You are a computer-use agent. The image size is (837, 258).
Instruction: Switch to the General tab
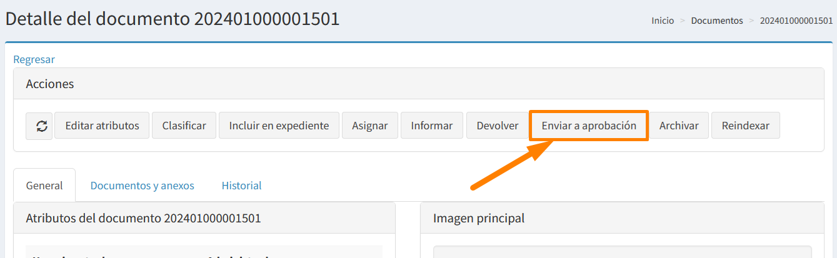pyautogui.click(x=44, y=186)
